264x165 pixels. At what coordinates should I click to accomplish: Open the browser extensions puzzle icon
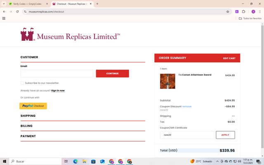243,12
